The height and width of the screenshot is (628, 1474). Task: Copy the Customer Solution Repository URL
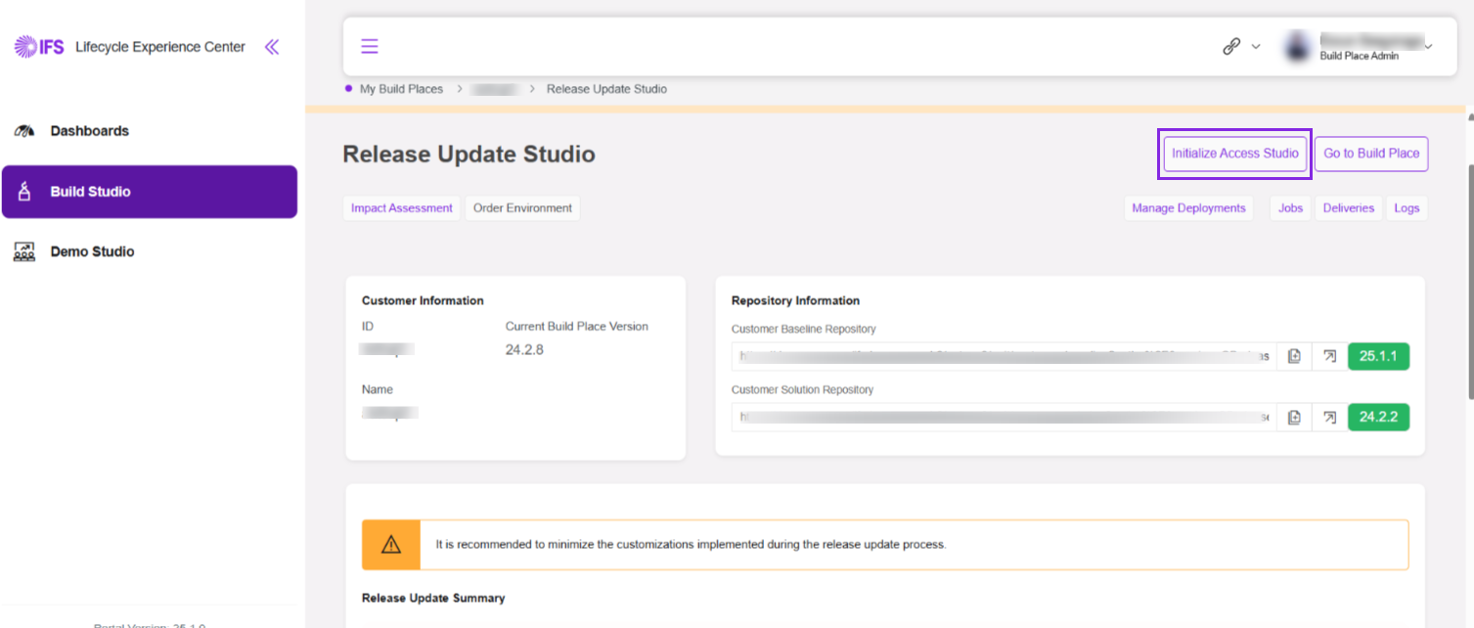[1294, 418]
